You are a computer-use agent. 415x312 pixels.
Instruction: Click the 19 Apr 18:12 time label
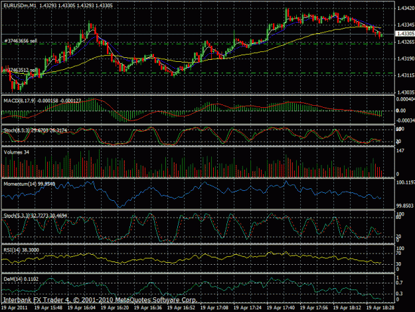click(347, 308)
